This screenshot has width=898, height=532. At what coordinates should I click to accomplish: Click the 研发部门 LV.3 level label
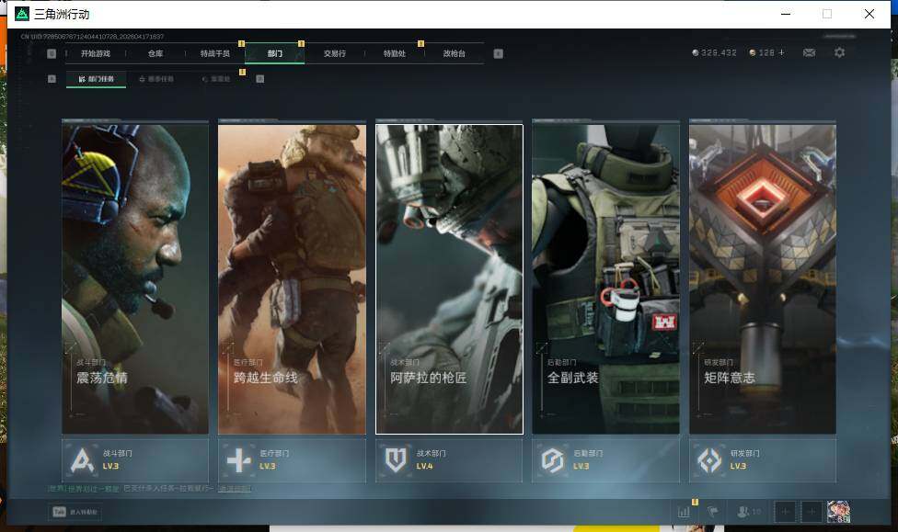coord(738,466)
